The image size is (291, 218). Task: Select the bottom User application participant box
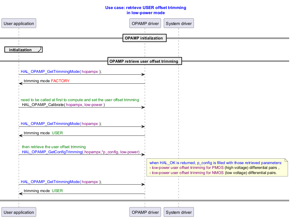click(19, 212)
